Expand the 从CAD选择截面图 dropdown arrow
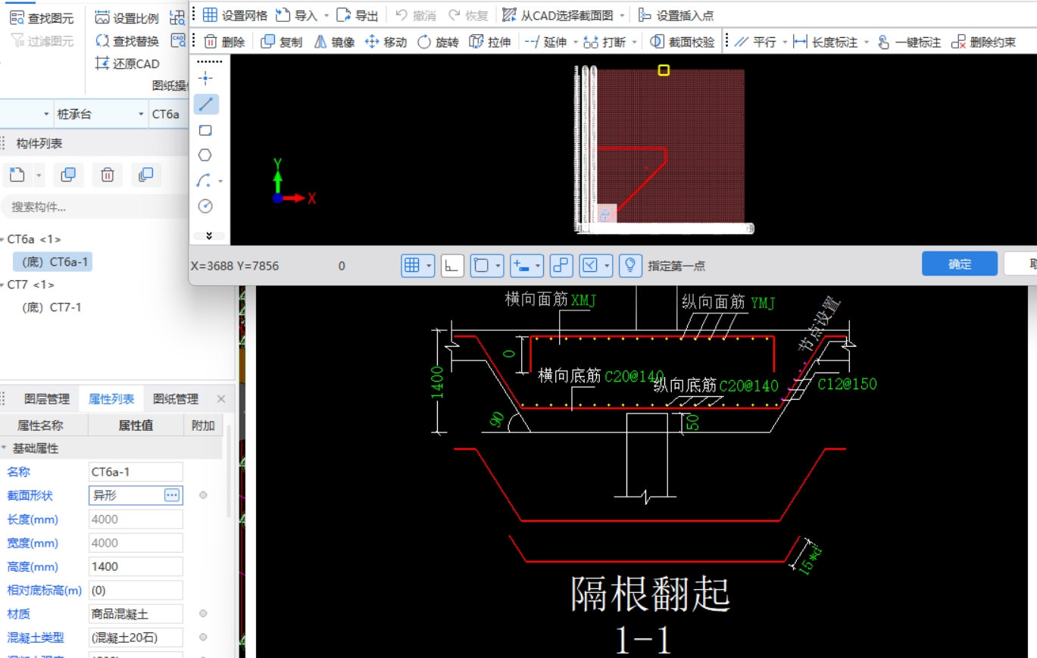This screenshot has height=658, width=1037. (x=622, y=15)
